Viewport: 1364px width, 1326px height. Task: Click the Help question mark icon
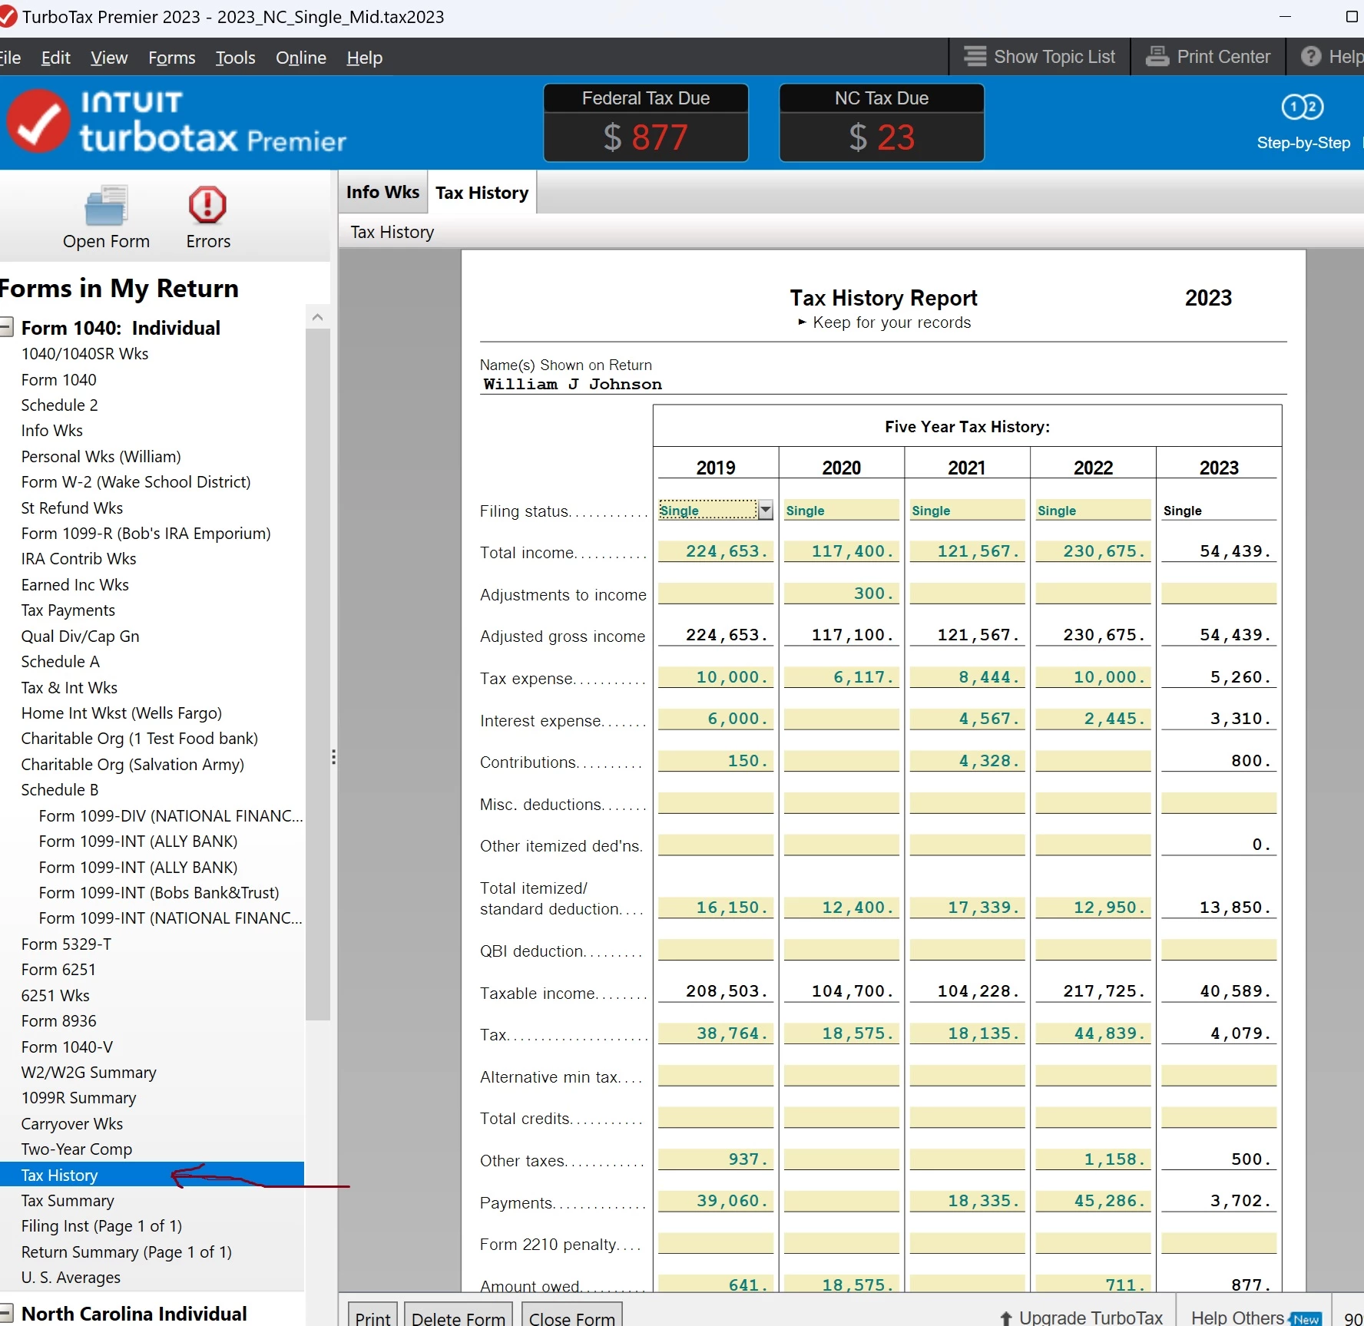click(1311, 57)
